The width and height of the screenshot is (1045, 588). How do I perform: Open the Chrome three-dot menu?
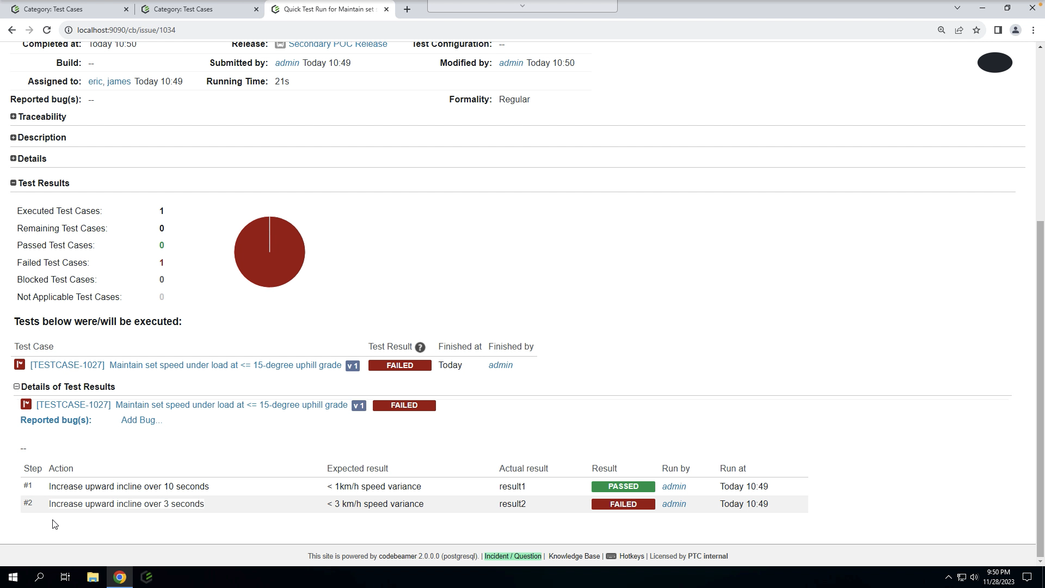pos(1033,30)
